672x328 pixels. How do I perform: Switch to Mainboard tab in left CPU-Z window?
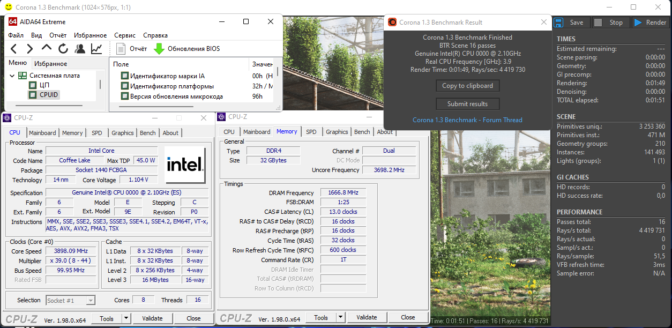(42, 133)
